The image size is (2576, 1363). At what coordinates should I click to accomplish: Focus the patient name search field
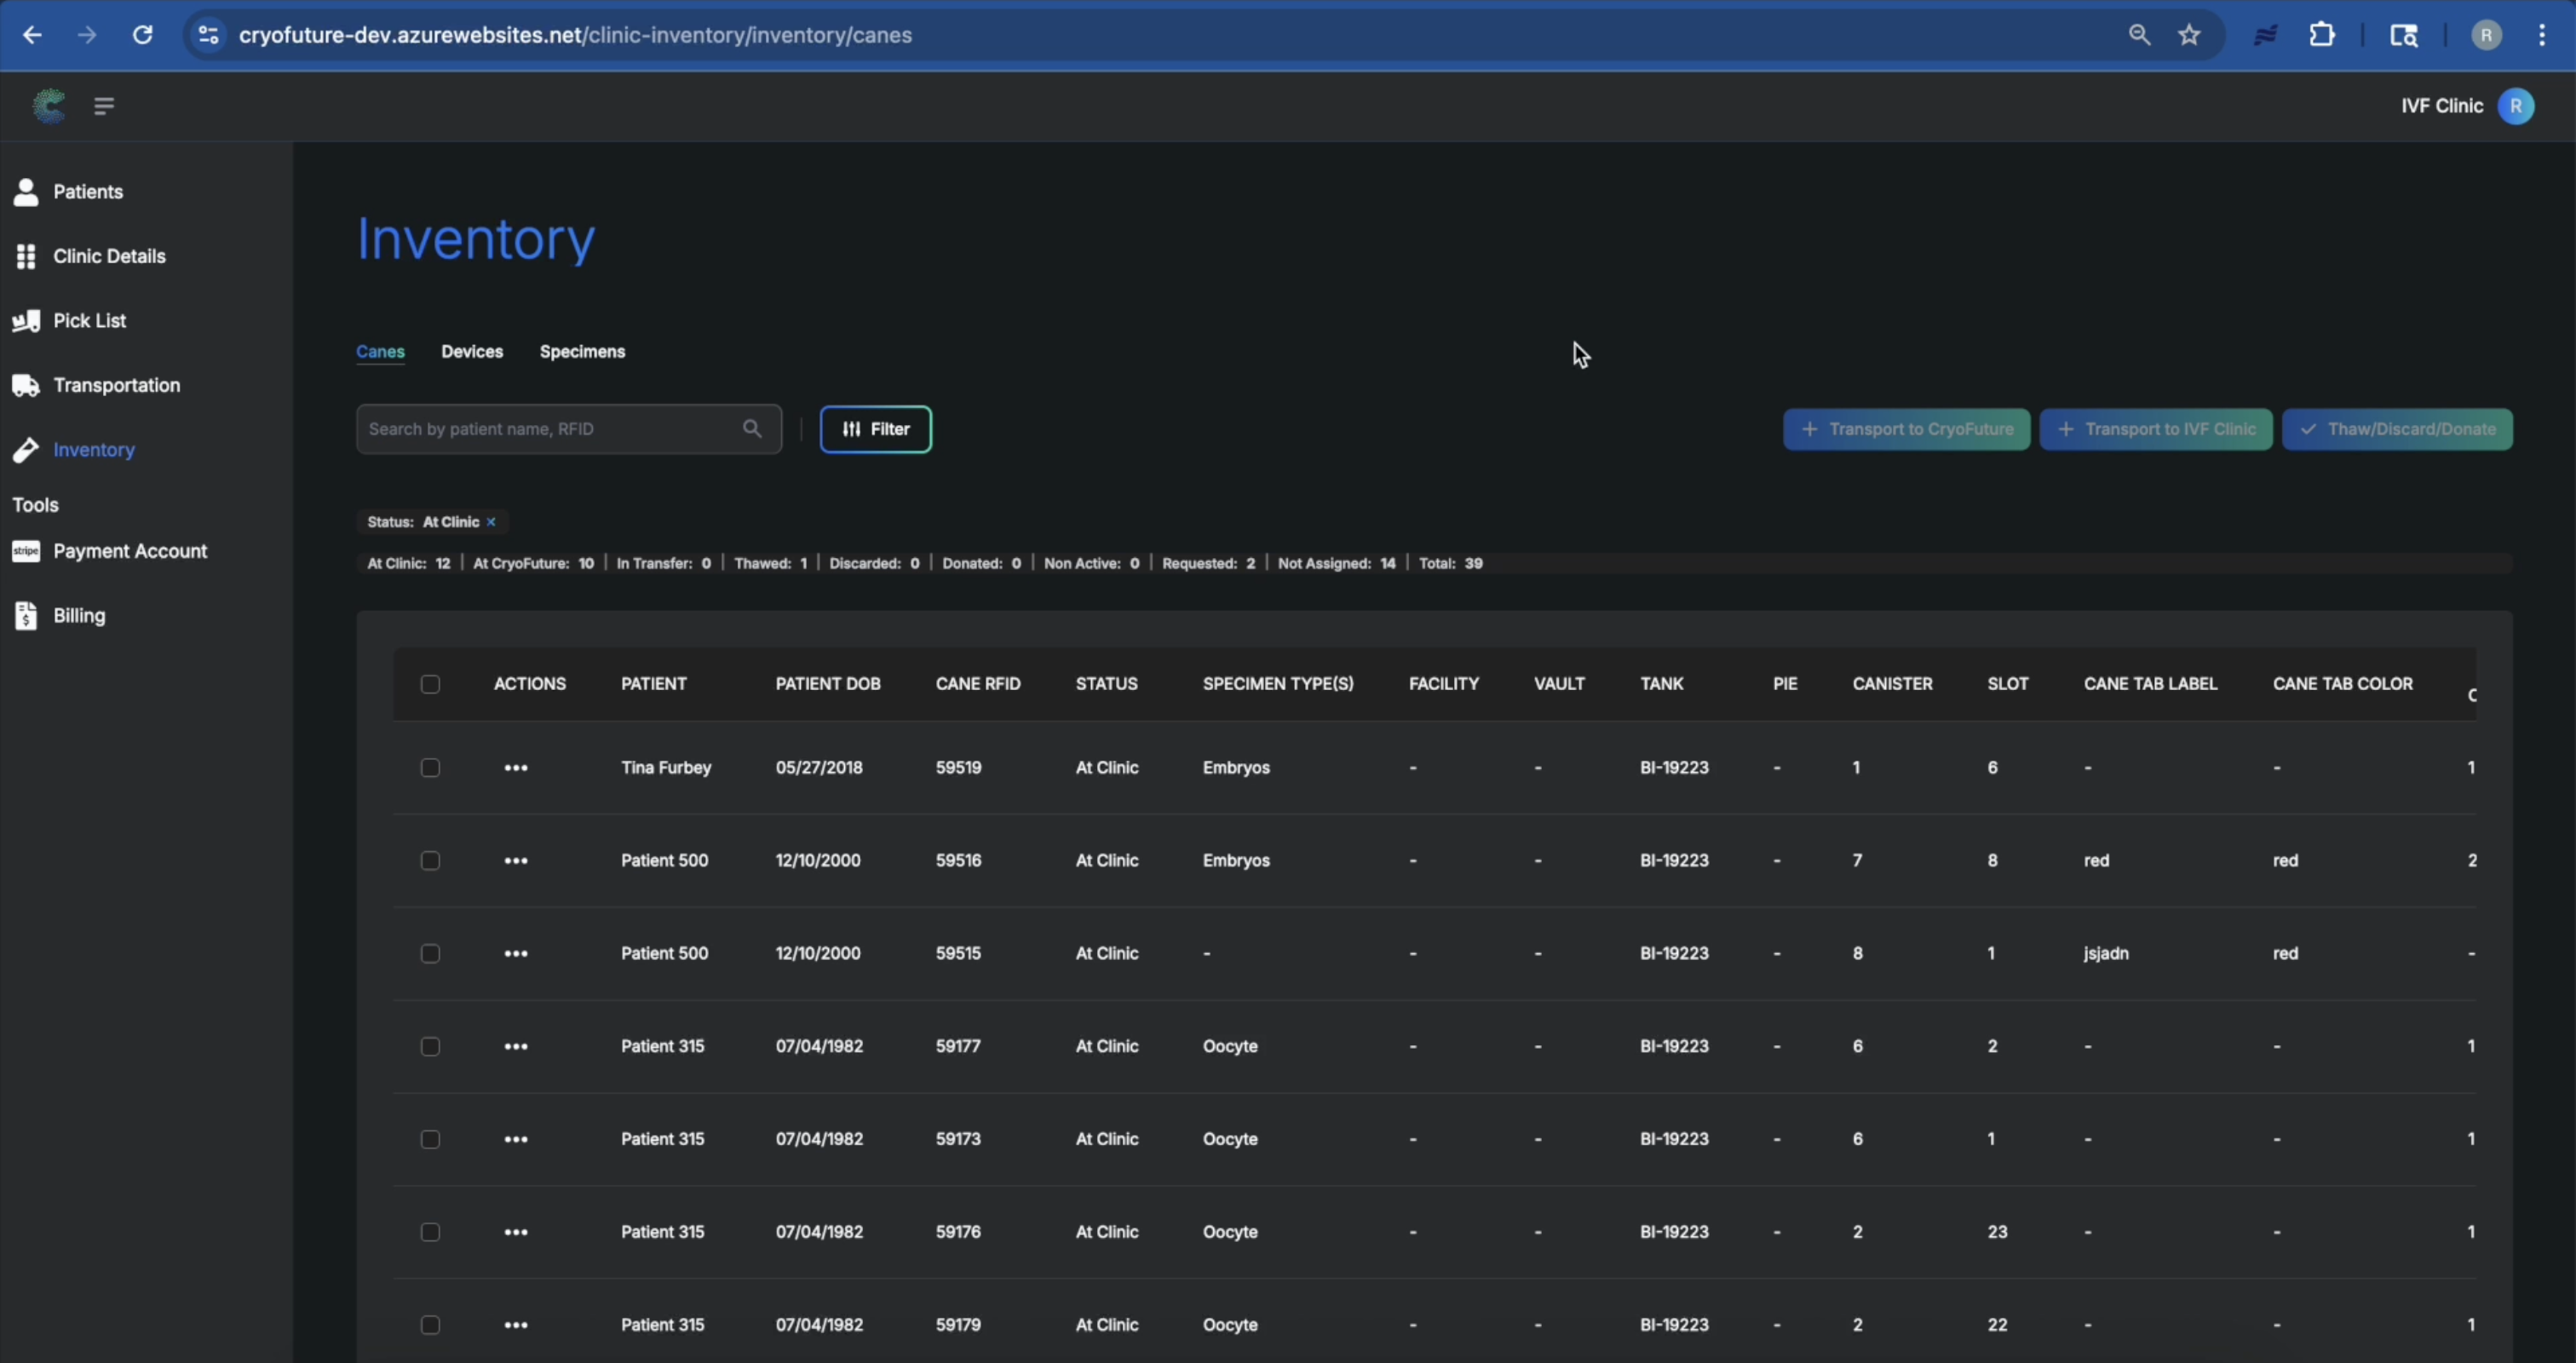(x=550, y=430)
